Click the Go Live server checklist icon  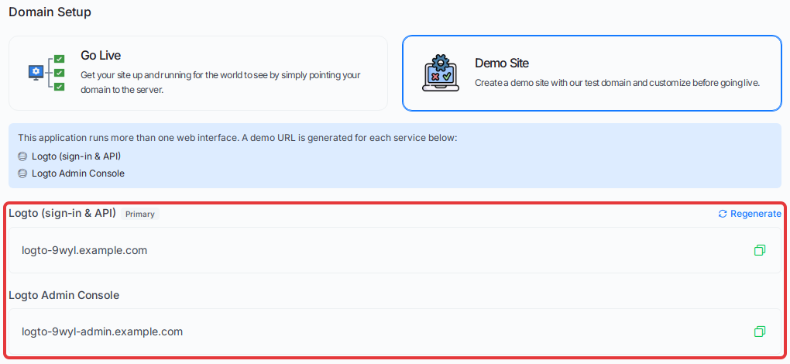point(46,73)
